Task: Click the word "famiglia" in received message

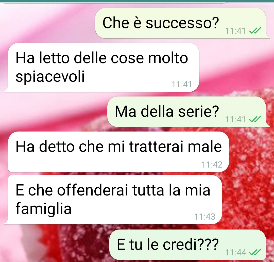Action: pyautogui.click(x=44, y=208)
